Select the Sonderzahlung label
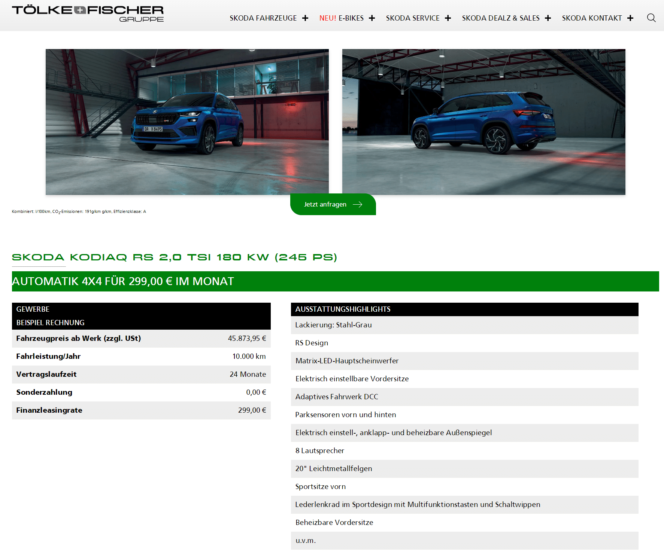 pos(44,392)
